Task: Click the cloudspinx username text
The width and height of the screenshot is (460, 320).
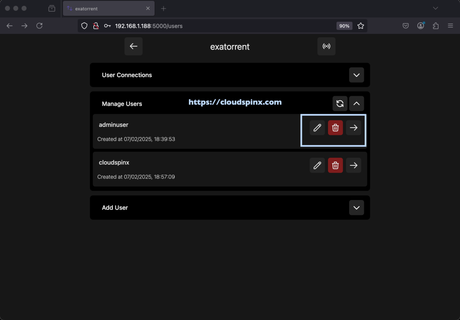Action: tap(114, 162)
